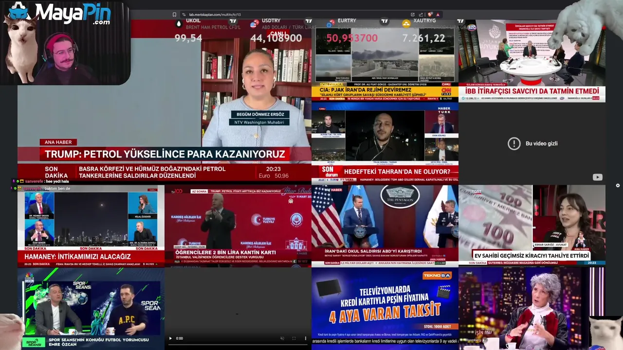Click the USDTRY flag icon
Viewport: 623px width, 350px height.
click(254, 23)
